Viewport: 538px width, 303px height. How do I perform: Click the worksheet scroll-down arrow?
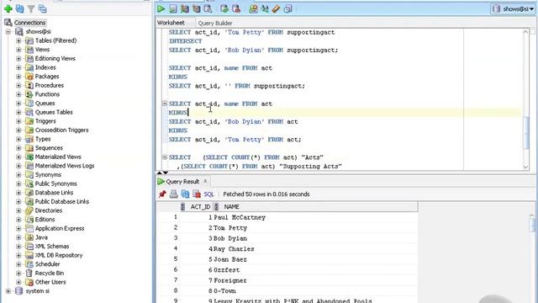(525, 167)
